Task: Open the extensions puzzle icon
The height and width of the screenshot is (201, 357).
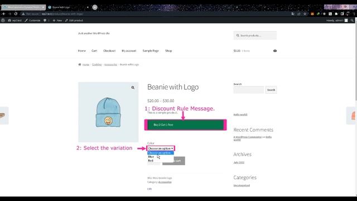Action: (x=336, y=14)
